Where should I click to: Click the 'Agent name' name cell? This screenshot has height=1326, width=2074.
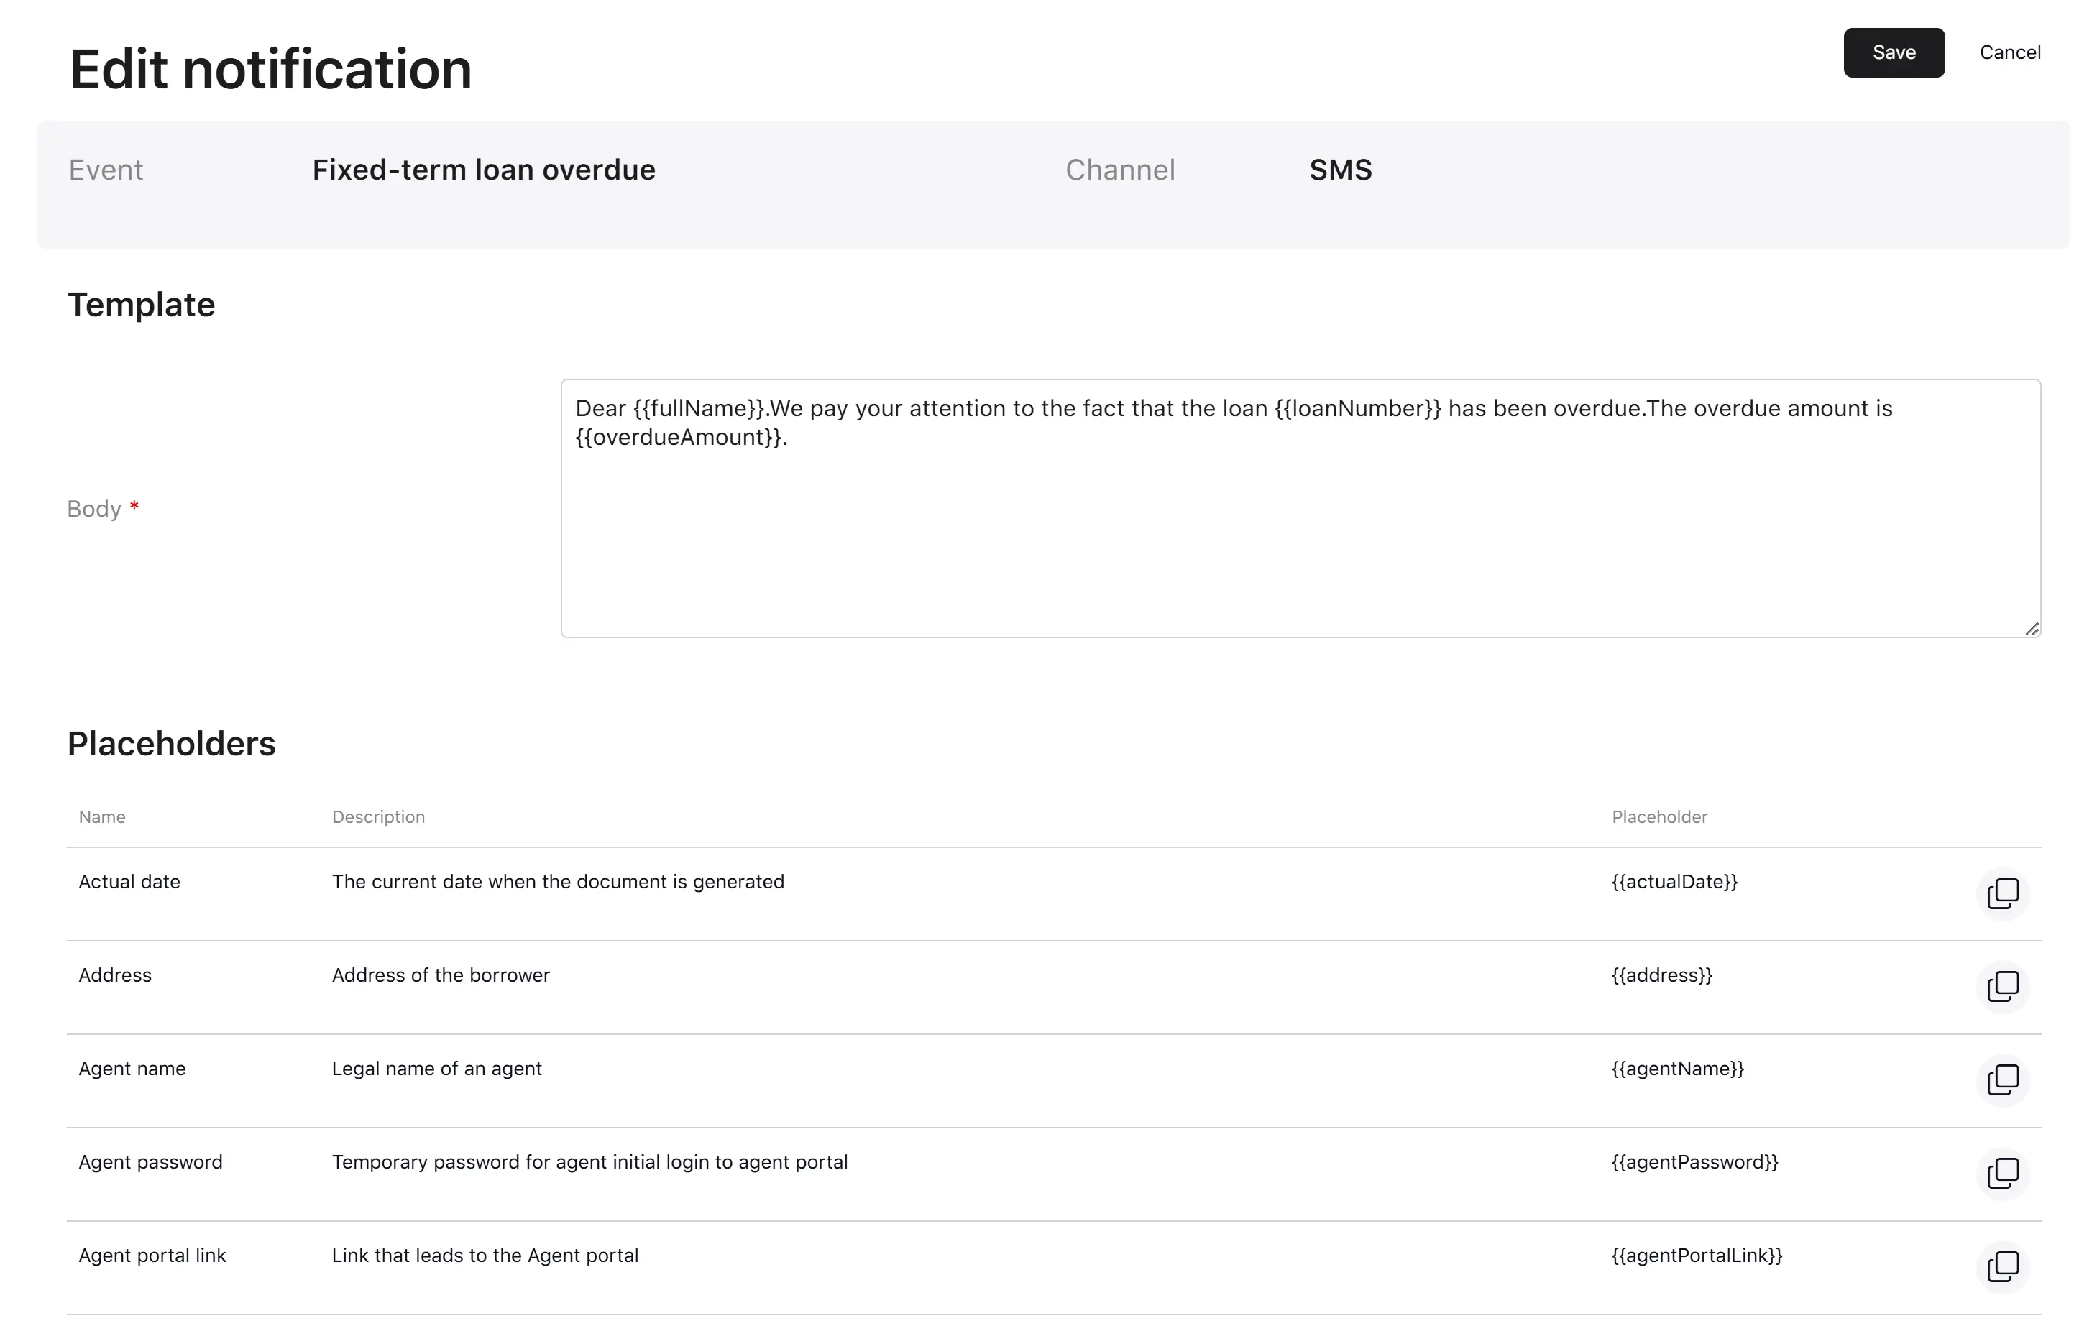click(132, 1069)
